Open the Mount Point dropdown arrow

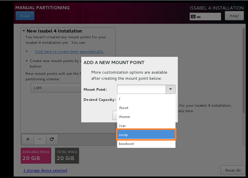(170, 89)
